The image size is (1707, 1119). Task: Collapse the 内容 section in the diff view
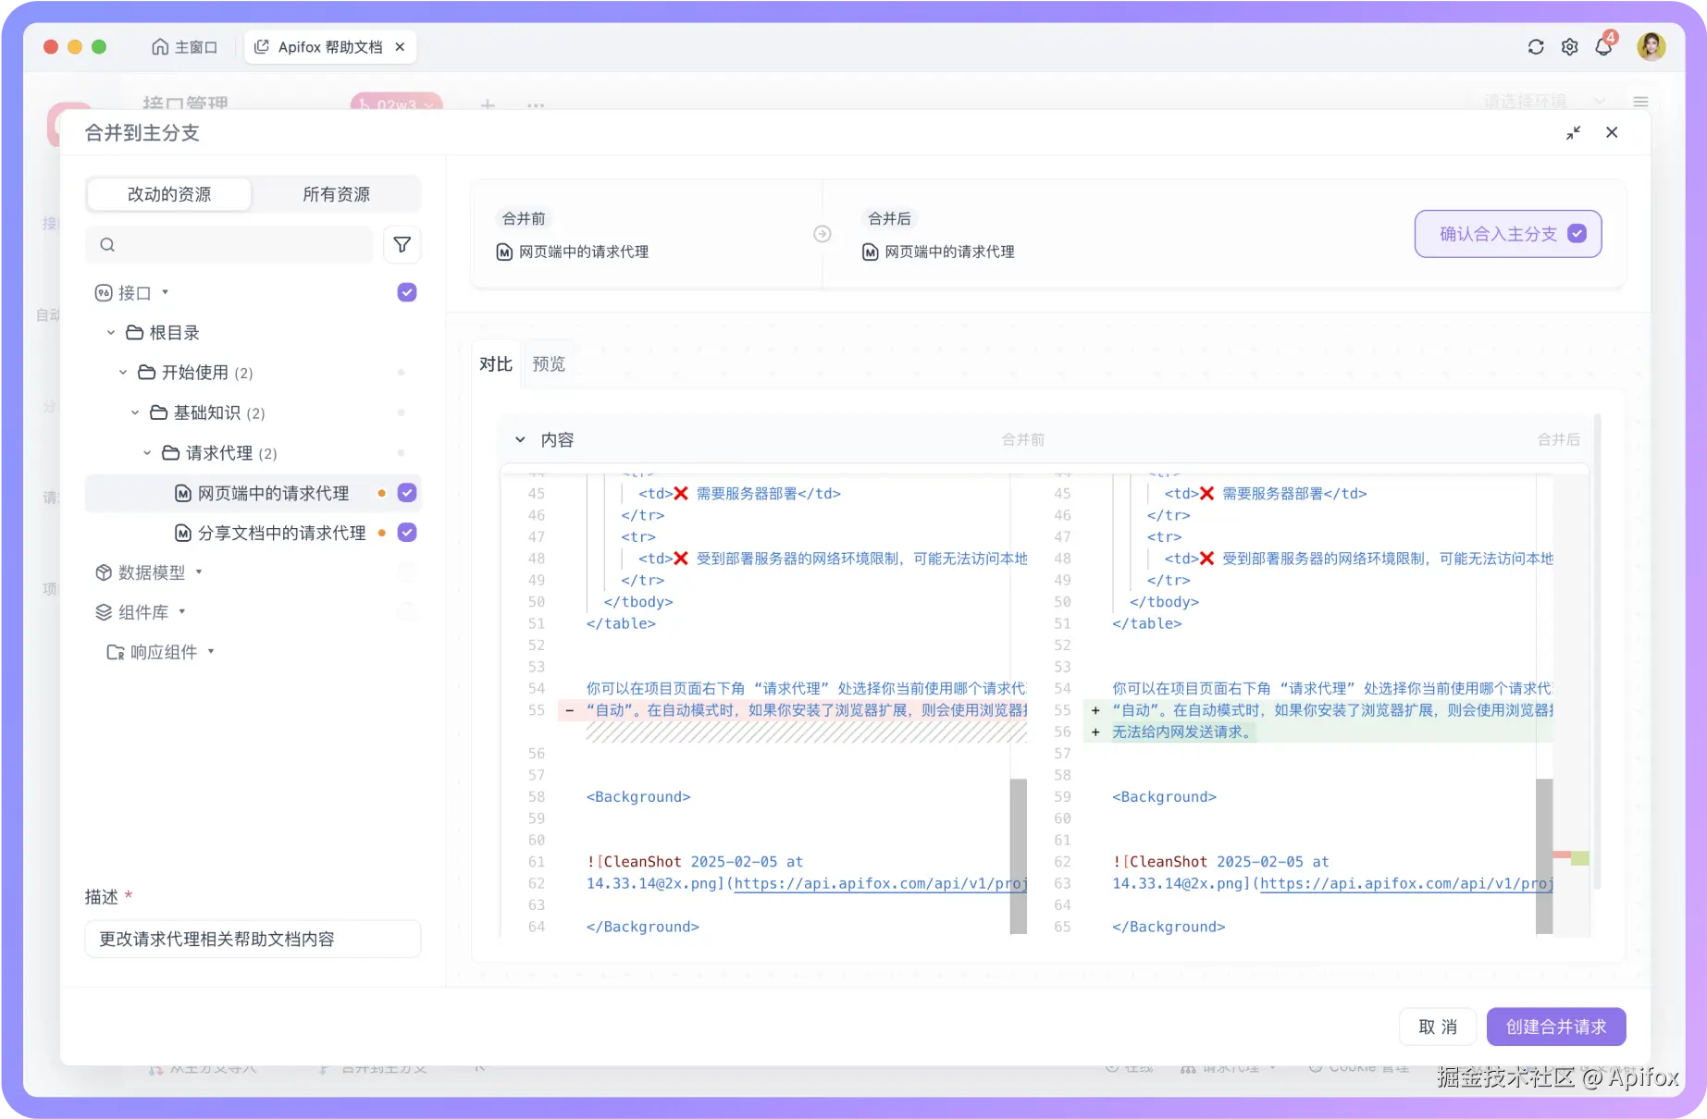click(520, 439)
